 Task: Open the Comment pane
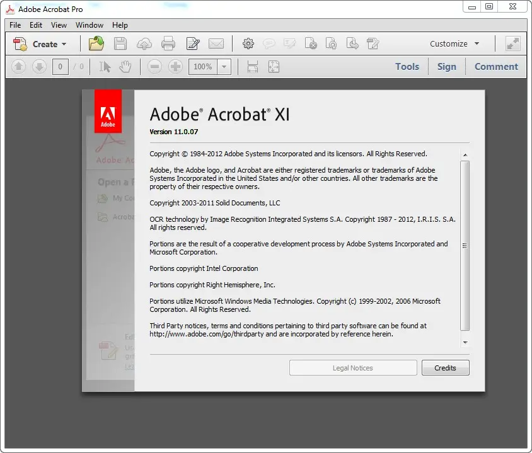coord(496,66)
